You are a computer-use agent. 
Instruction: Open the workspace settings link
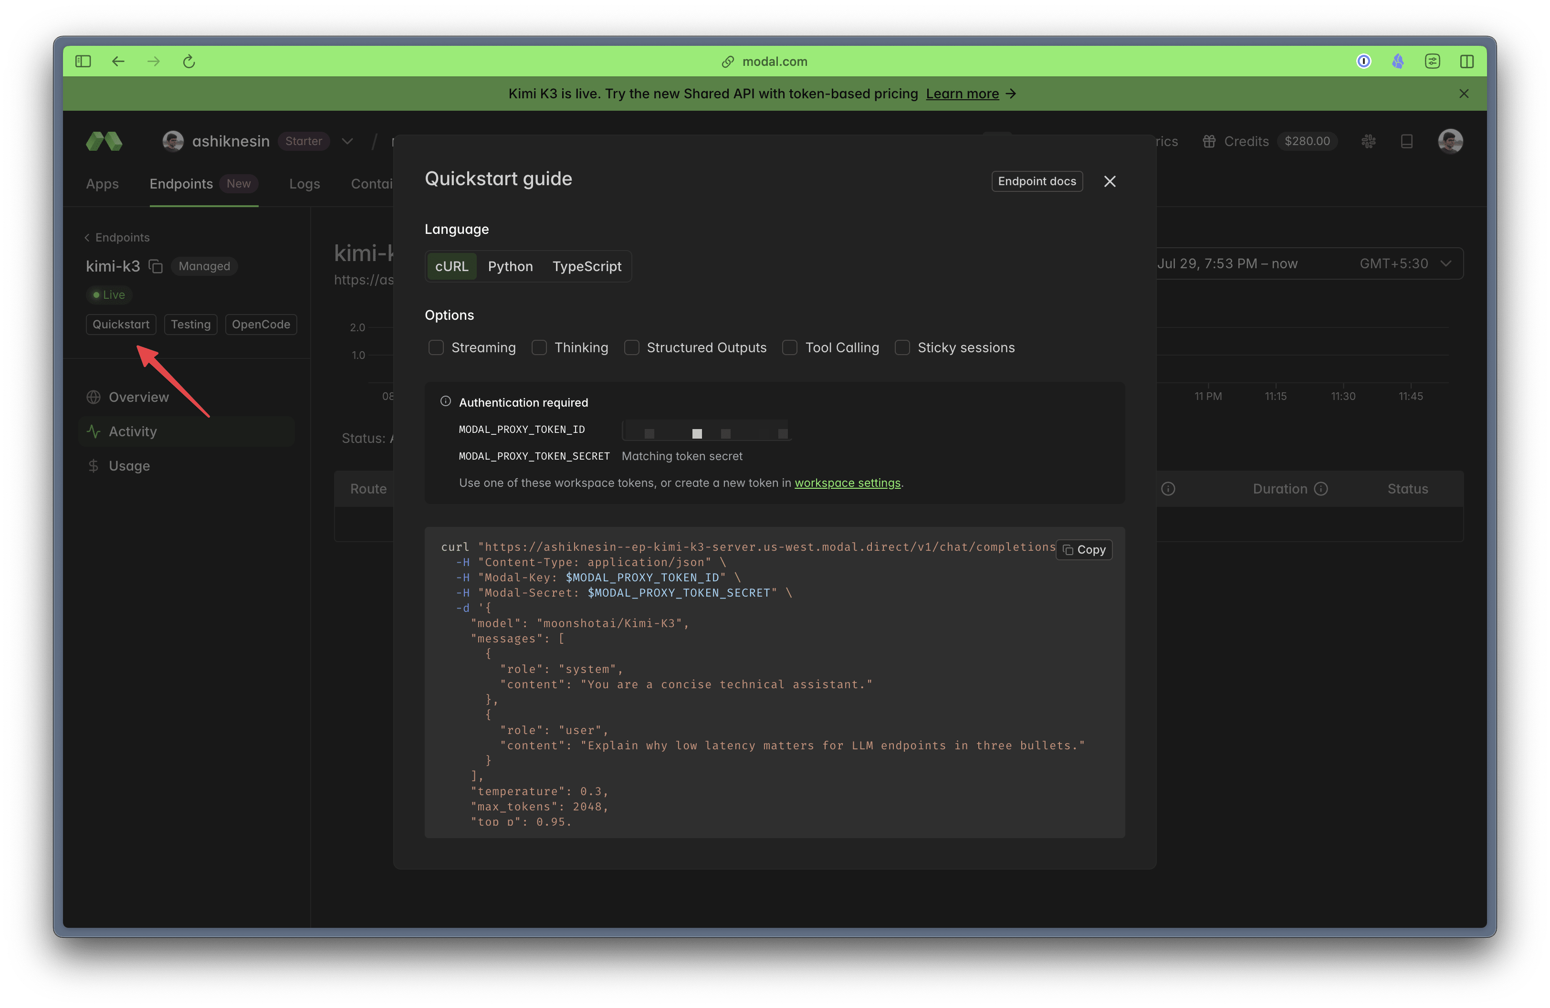point(847,483)
